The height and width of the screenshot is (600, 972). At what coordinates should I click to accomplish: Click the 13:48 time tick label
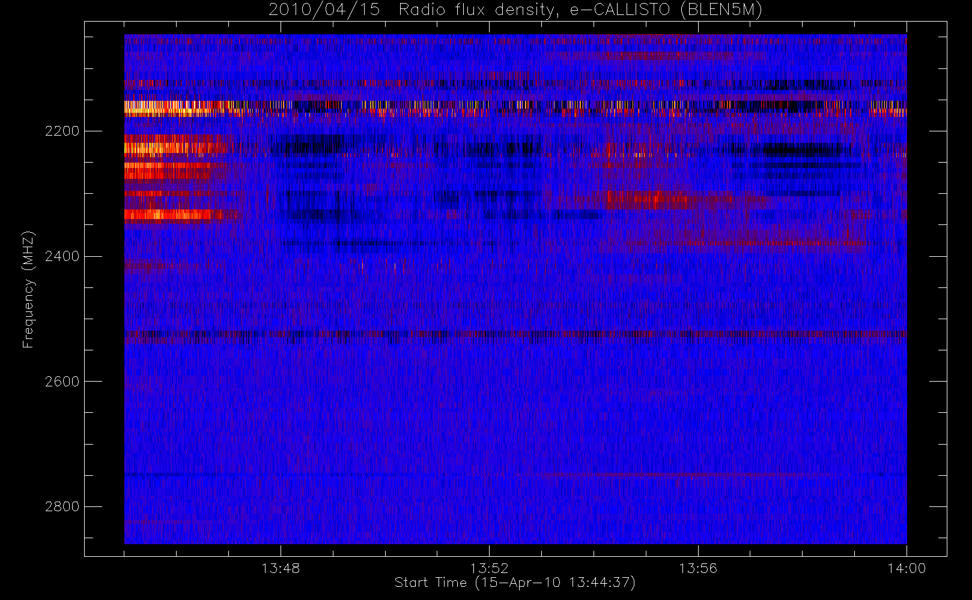(x=281, y=568)
